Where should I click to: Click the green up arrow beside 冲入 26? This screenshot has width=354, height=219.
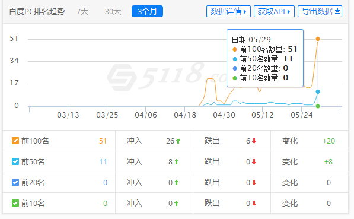click(178, 141)
